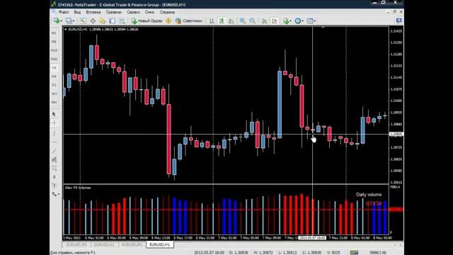Click the Alex FX Volumen indicator label
The width and height of the screenshot is (453, 255).
coord(78,188)
